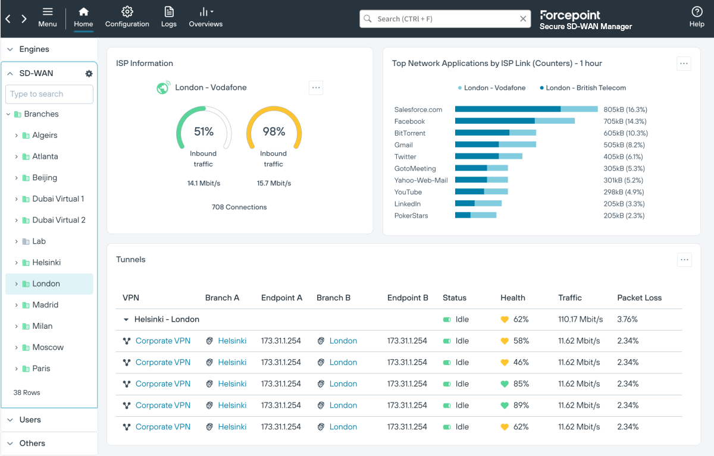The height and width of the screenshot is (456, 714).
Task: Open the Configuration gear tab
Action: (127, 17)
